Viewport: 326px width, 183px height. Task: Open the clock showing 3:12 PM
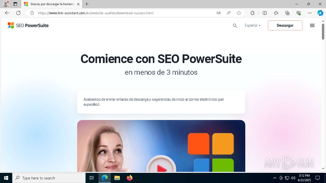[x=304, y=178]
